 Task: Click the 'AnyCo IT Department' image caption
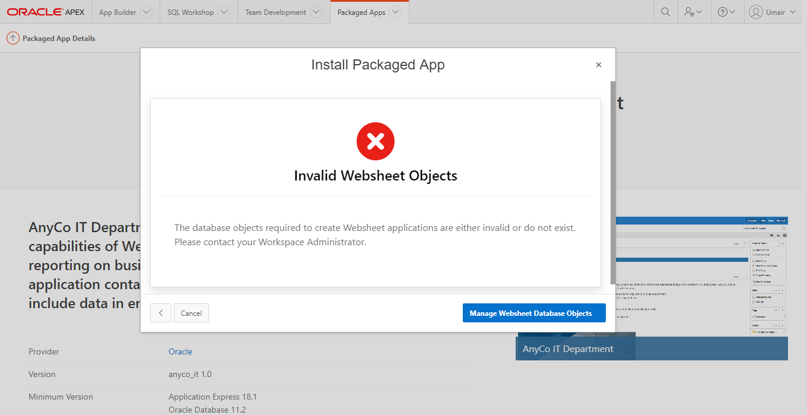(568, 349)
